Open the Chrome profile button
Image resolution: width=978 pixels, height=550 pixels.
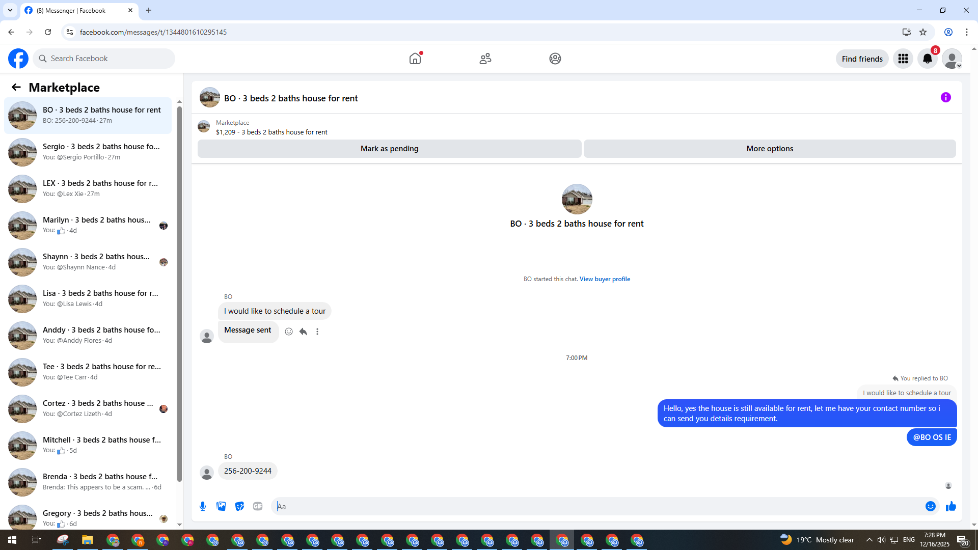click(x=948, y=32)
